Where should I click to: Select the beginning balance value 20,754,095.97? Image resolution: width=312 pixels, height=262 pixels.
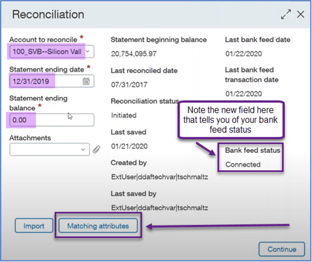click(133, 54)
